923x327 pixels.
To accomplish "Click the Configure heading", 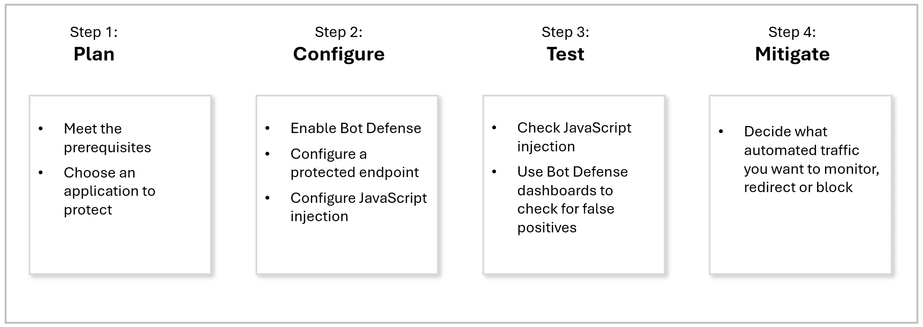I will pyautogui.click(x=338, y=54).
